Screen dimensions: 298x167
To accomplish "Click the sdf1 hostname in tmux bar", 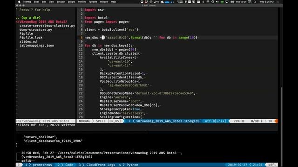I will [x=272, y=165].
